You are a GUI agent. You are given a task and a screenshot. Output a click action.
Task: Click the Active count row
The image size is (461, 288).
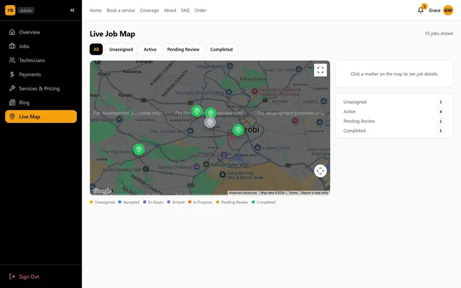point(394,112)
